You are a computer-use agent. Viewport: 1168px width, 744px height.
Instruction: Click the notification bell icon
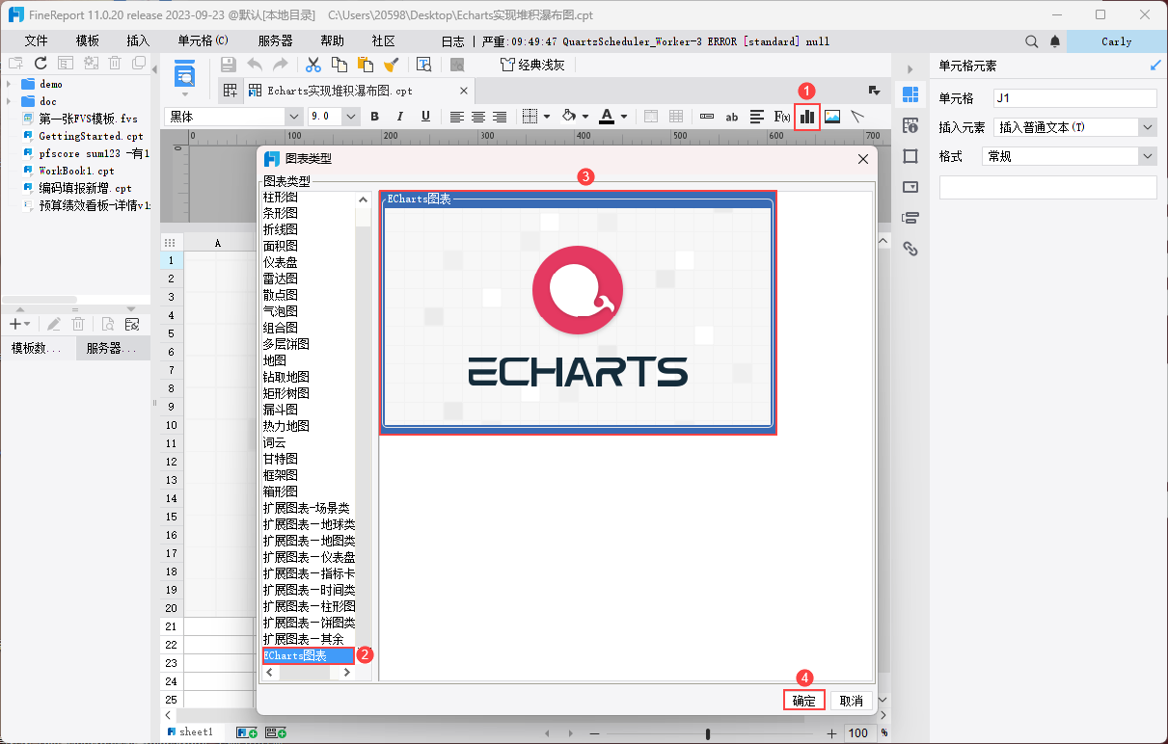coord(1055,41)
